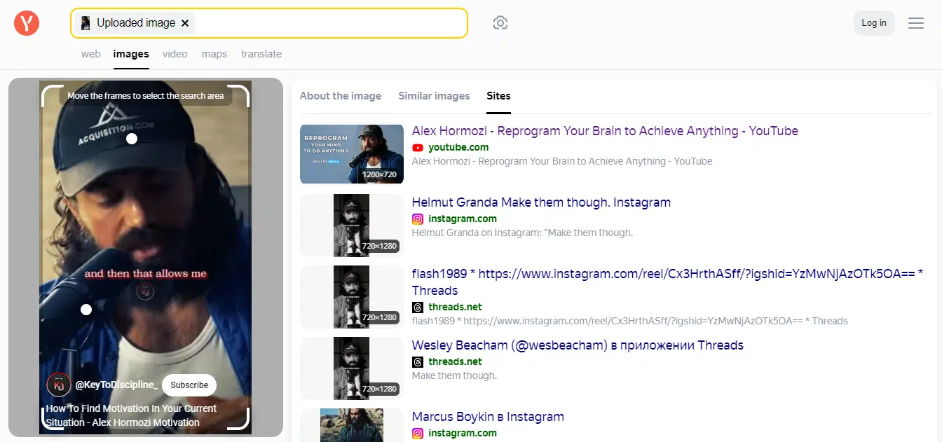Click in the image search input field
Image resolution: width=942 pixels, height=442 pixels.
pyautogui.click(x=329, y=23)
